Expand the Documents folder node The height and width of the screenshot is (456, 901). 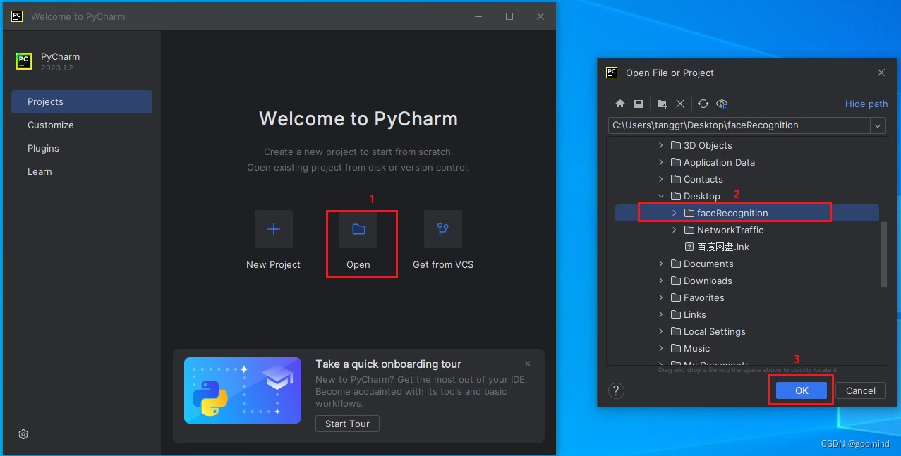click(661, 264)
